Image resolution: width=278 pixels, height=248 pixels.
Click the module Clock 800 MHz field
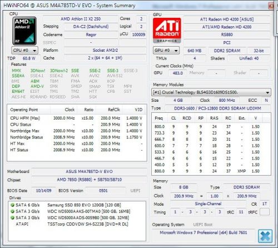[227, 100]
